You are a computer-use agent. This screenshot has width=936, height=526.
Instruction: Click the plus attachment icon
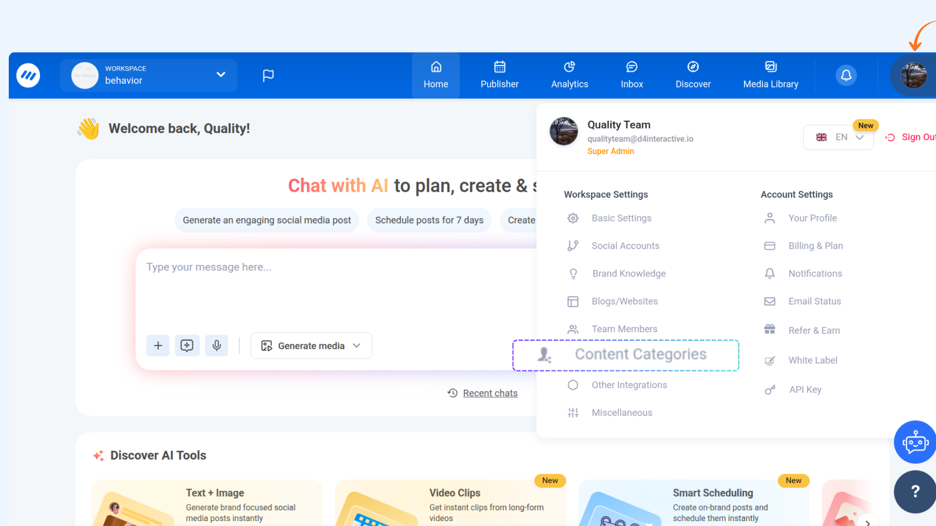158,346
